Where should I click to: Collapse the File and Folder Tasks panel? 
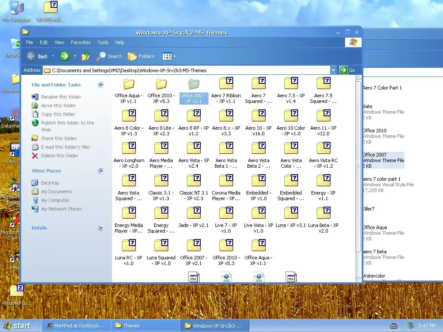(101, 85)
